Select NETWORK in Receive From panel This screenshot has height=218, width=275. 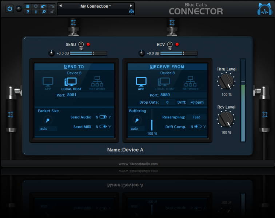pos(191,84)
